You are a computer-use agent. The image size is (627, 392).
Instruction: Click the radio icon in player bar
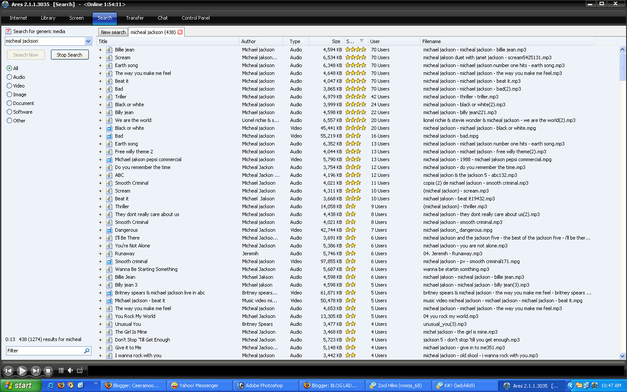[80, 371]
